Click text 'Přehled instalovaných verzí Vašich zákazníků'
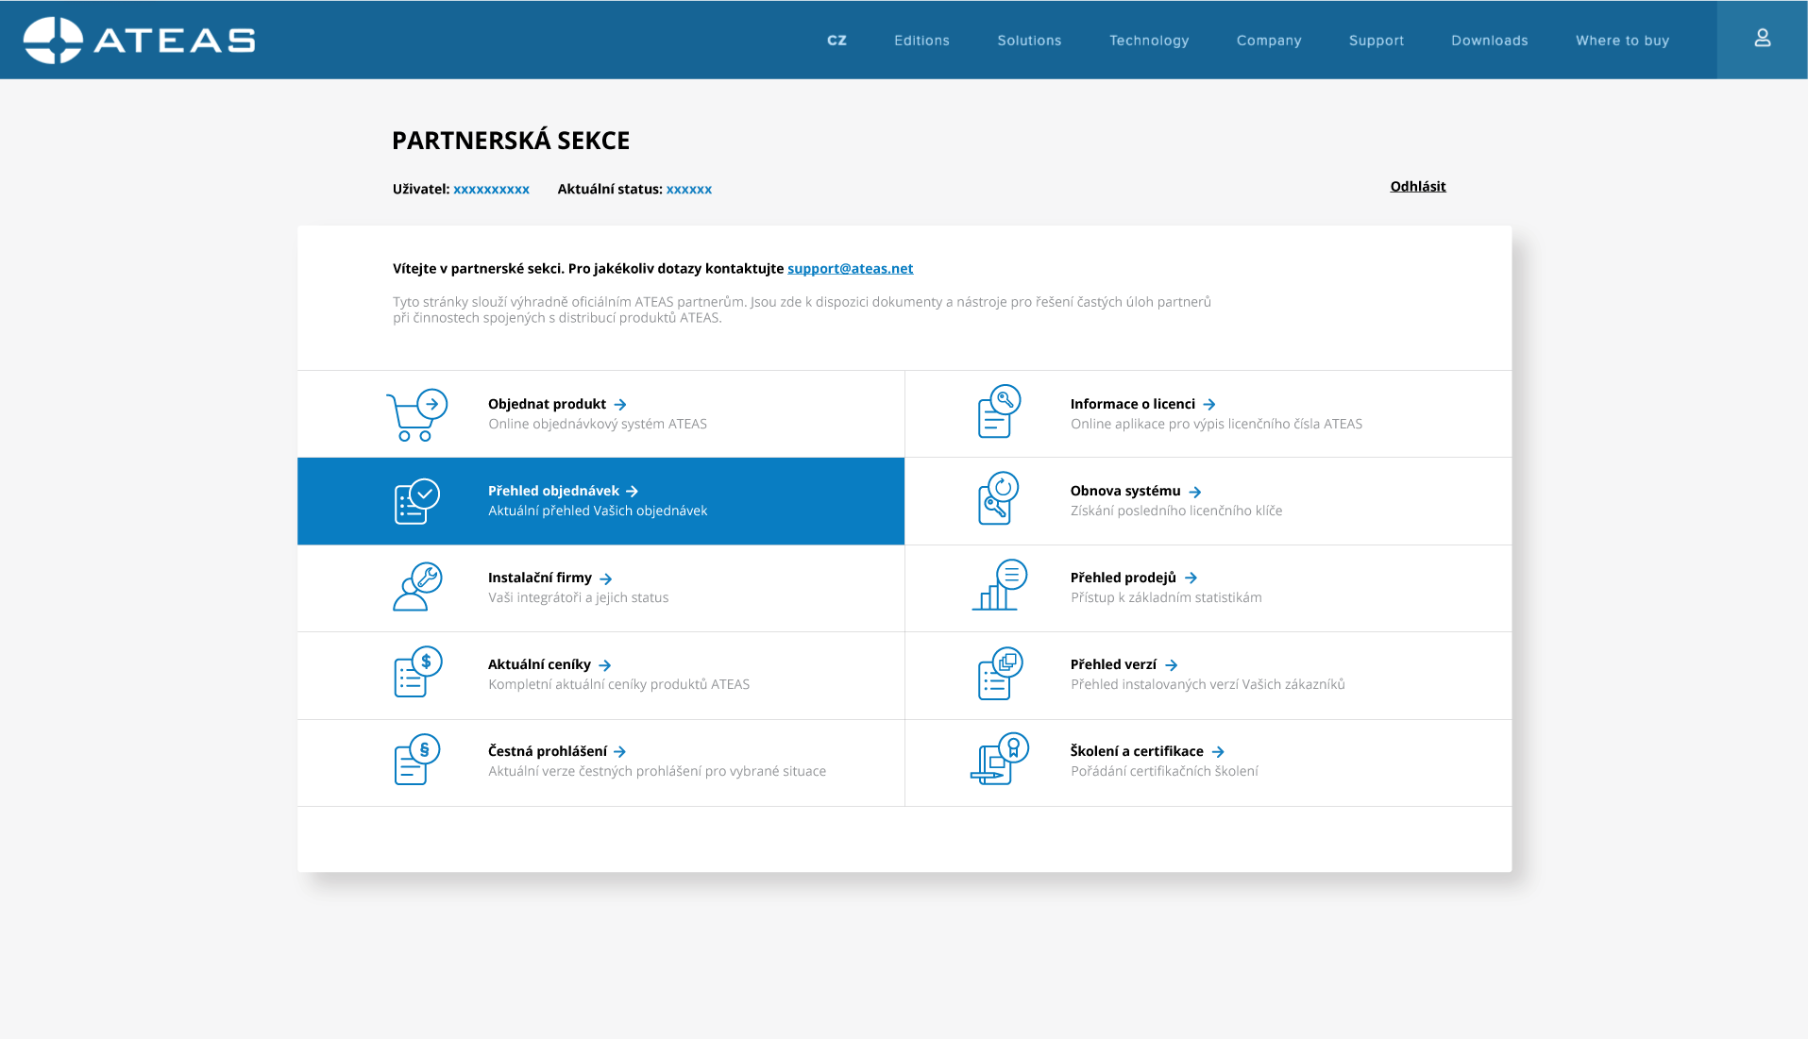Image resolution: width=1808 pixels, height=1039 pixels. tap(1208, 684)
